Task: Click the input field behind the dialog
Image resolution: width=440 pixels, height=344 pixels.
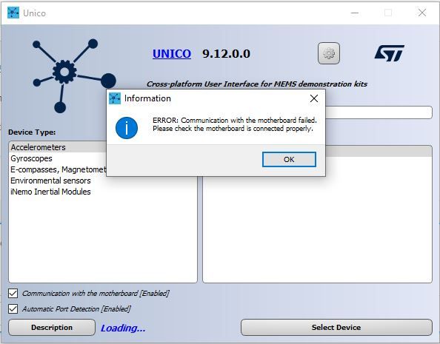Action: pyautogui.click(x=379, y=112)
